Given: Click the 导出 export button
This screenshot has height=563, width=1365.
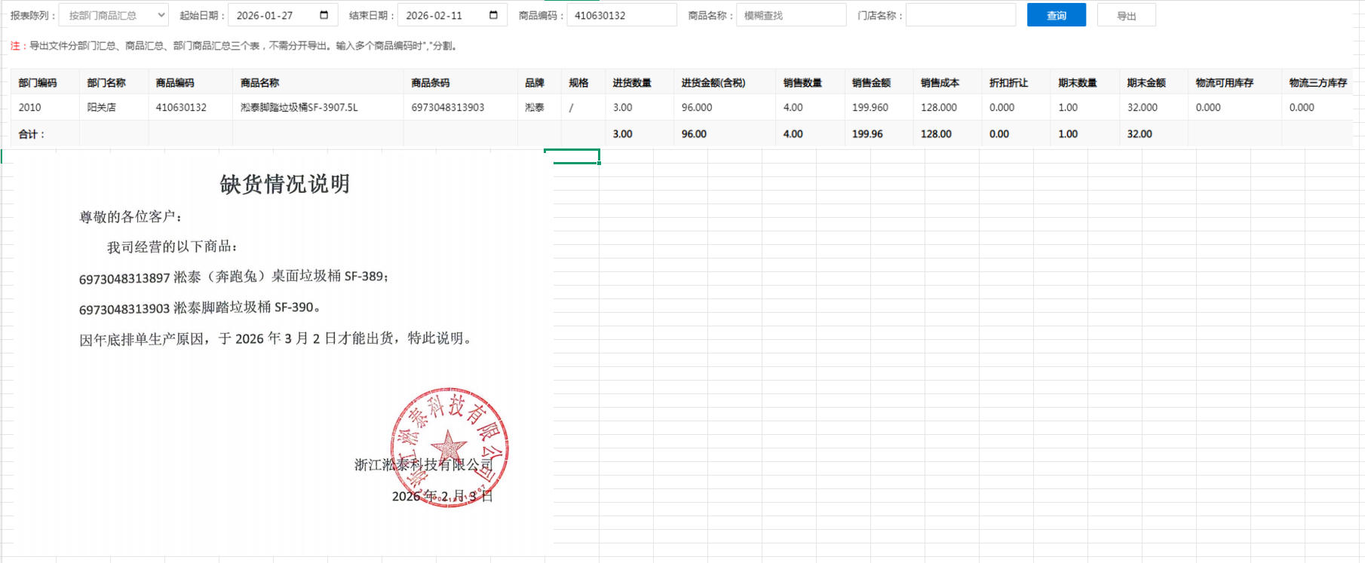Looking at the screenshot, I should [x=1126, y=16].
